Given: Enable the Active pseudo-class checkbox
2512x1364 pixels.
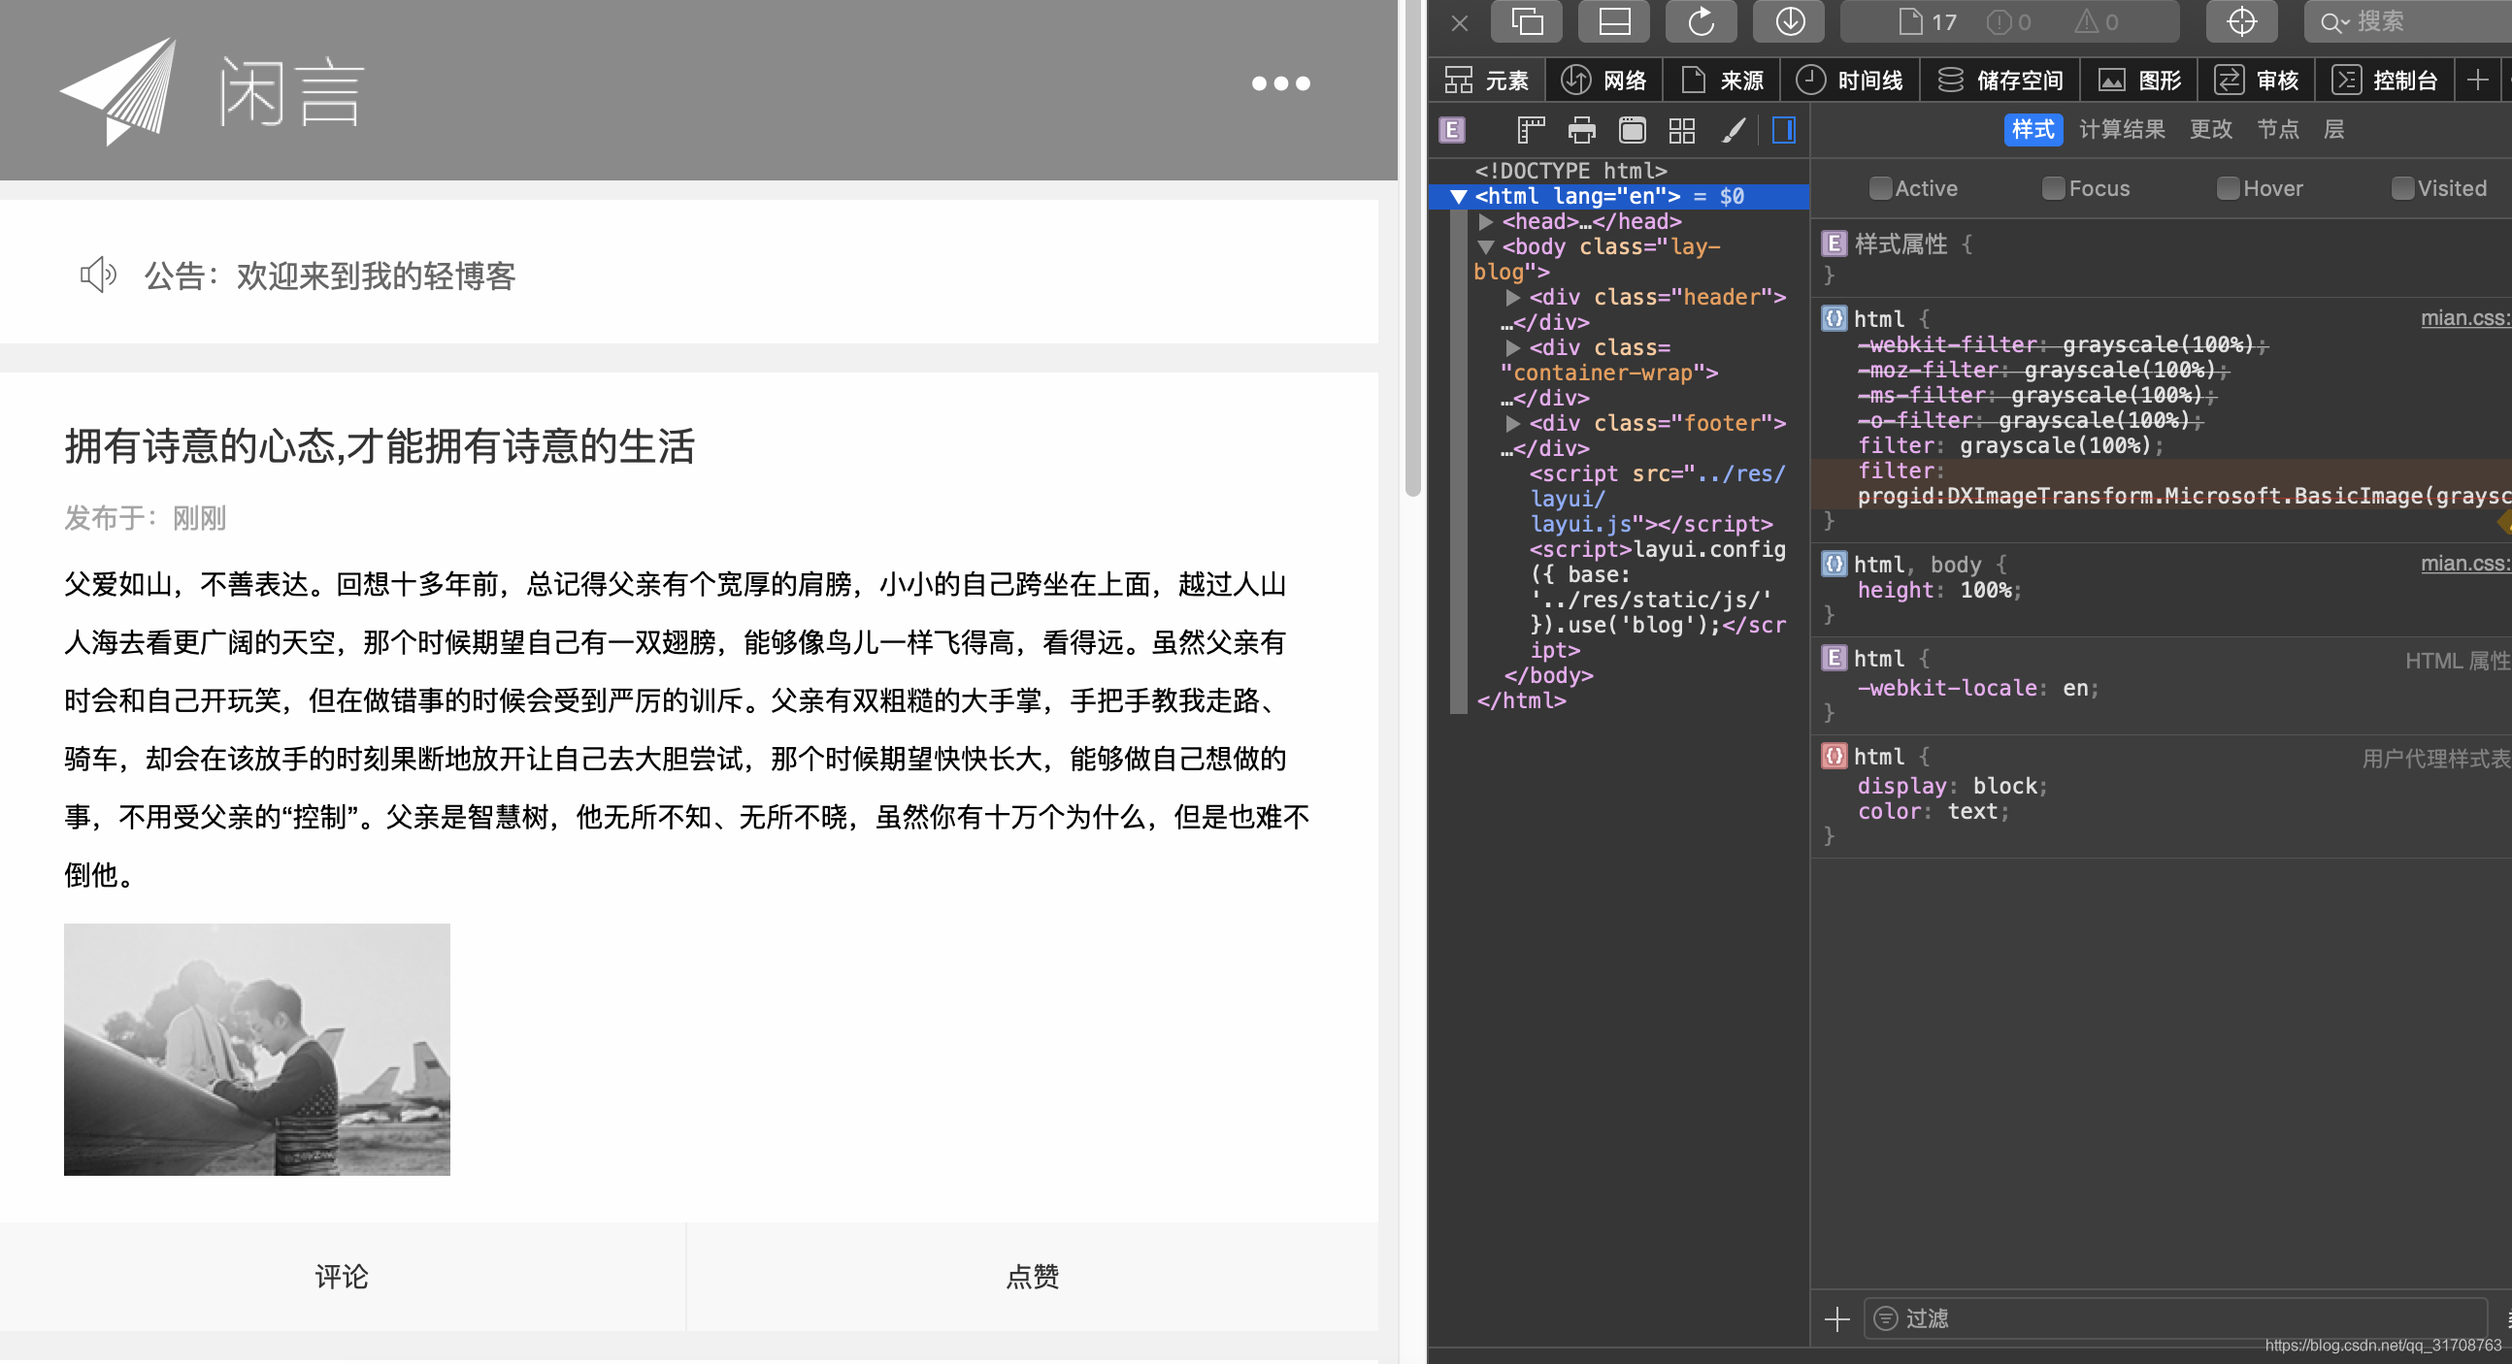Looking at the screenshot, I should pos(1880,188).
